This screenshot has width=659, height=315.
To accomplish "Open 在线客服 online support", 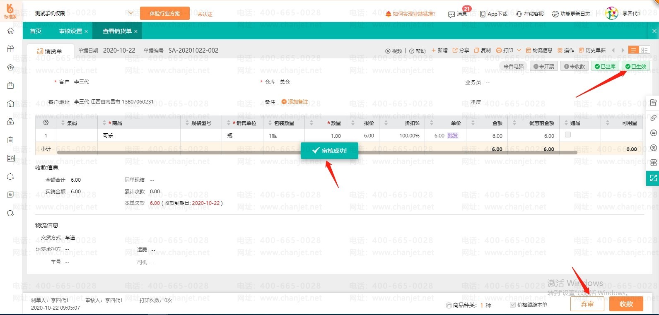I will point(530,14).
